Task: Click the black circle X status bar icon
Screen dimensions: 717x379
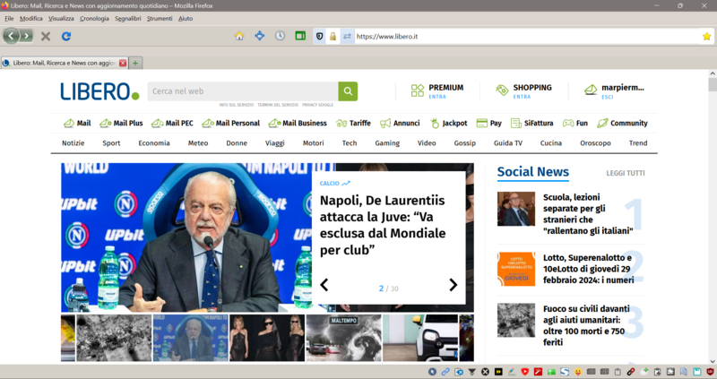Action: coord(485,372)
